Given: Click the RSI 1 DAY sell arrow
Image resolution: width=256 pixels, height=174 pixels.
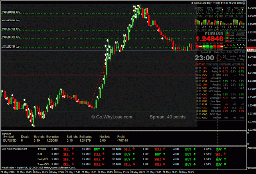Looking at the screenshot, I should [225, 154].
